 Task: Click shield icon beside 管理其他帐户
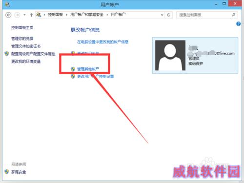(x=73, y=69)
